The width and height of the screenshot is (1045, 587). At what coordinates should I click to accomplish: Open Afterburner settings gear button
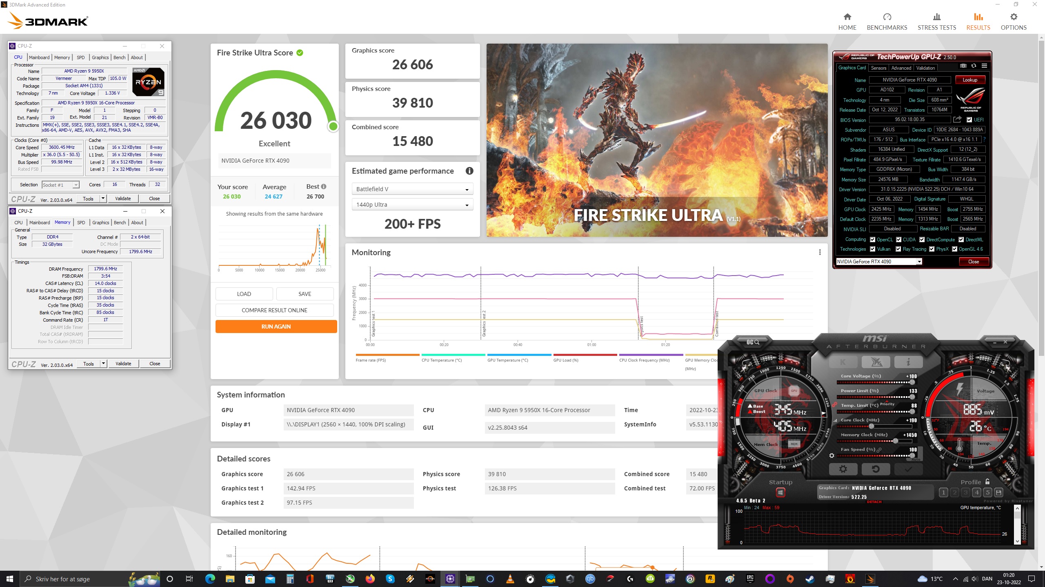pos(843,469)
